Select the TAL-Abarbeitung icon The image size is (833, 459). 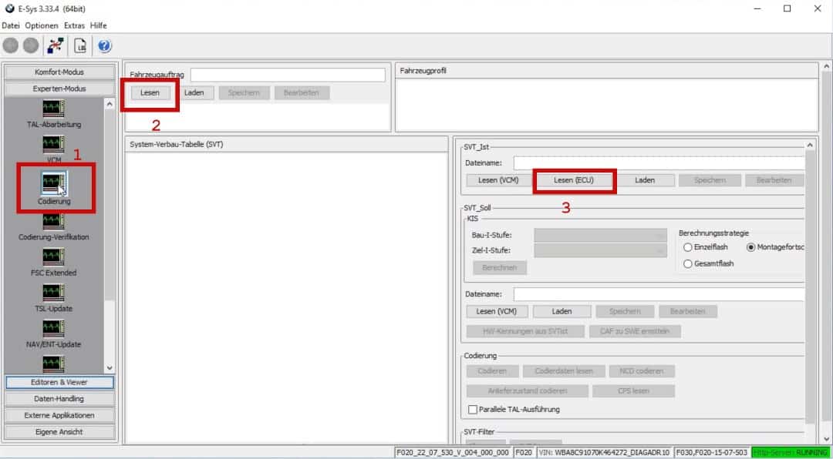pos(54,109)
